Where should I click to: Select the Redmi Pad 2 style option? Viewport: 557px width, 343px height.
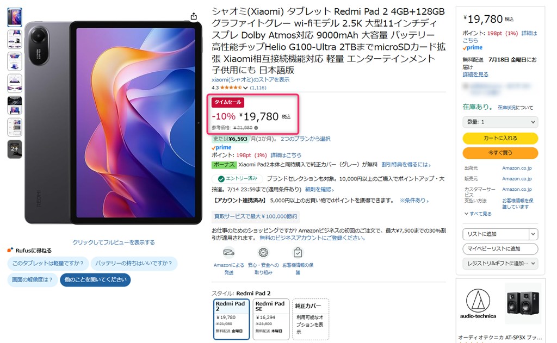[x=231, y=319]
